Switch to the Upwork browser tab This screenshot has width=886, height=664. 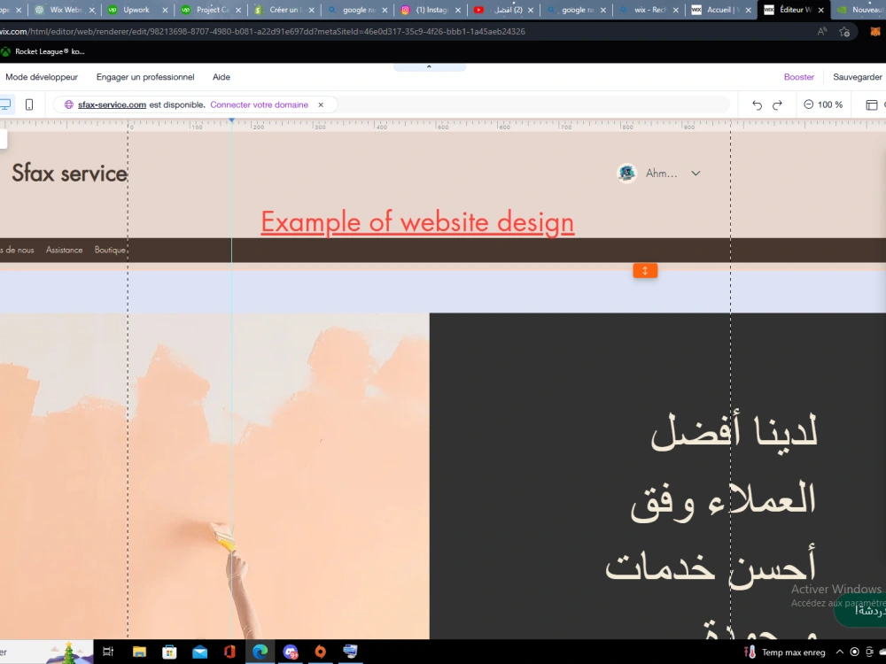[136, 10]
